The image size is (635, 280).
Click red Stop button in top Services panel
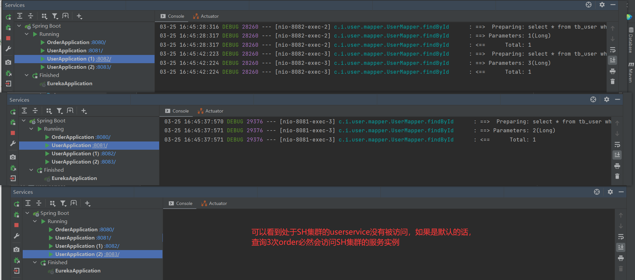8,38
